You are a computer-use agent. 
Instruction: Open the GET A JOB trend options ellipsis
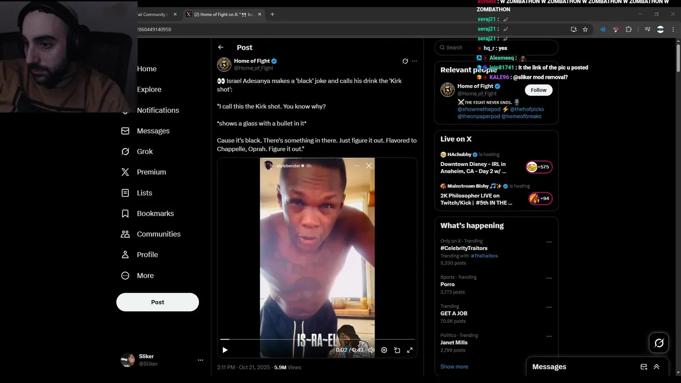coord(549,307)
